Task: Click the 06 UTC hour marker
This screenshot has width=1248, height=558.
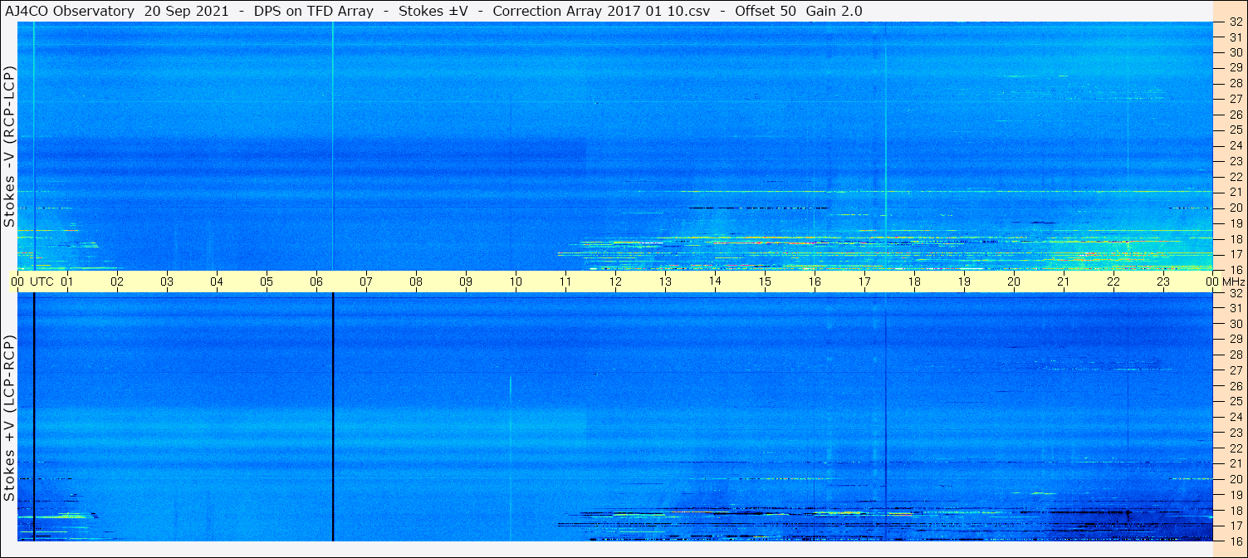Action: (316, 281)
